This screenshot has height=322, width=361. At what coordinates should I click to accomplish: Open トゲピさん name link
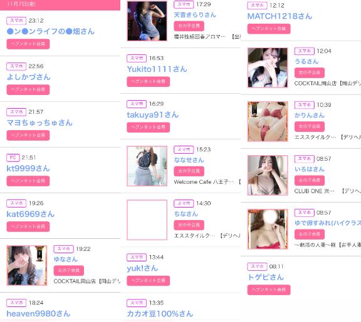266,277
